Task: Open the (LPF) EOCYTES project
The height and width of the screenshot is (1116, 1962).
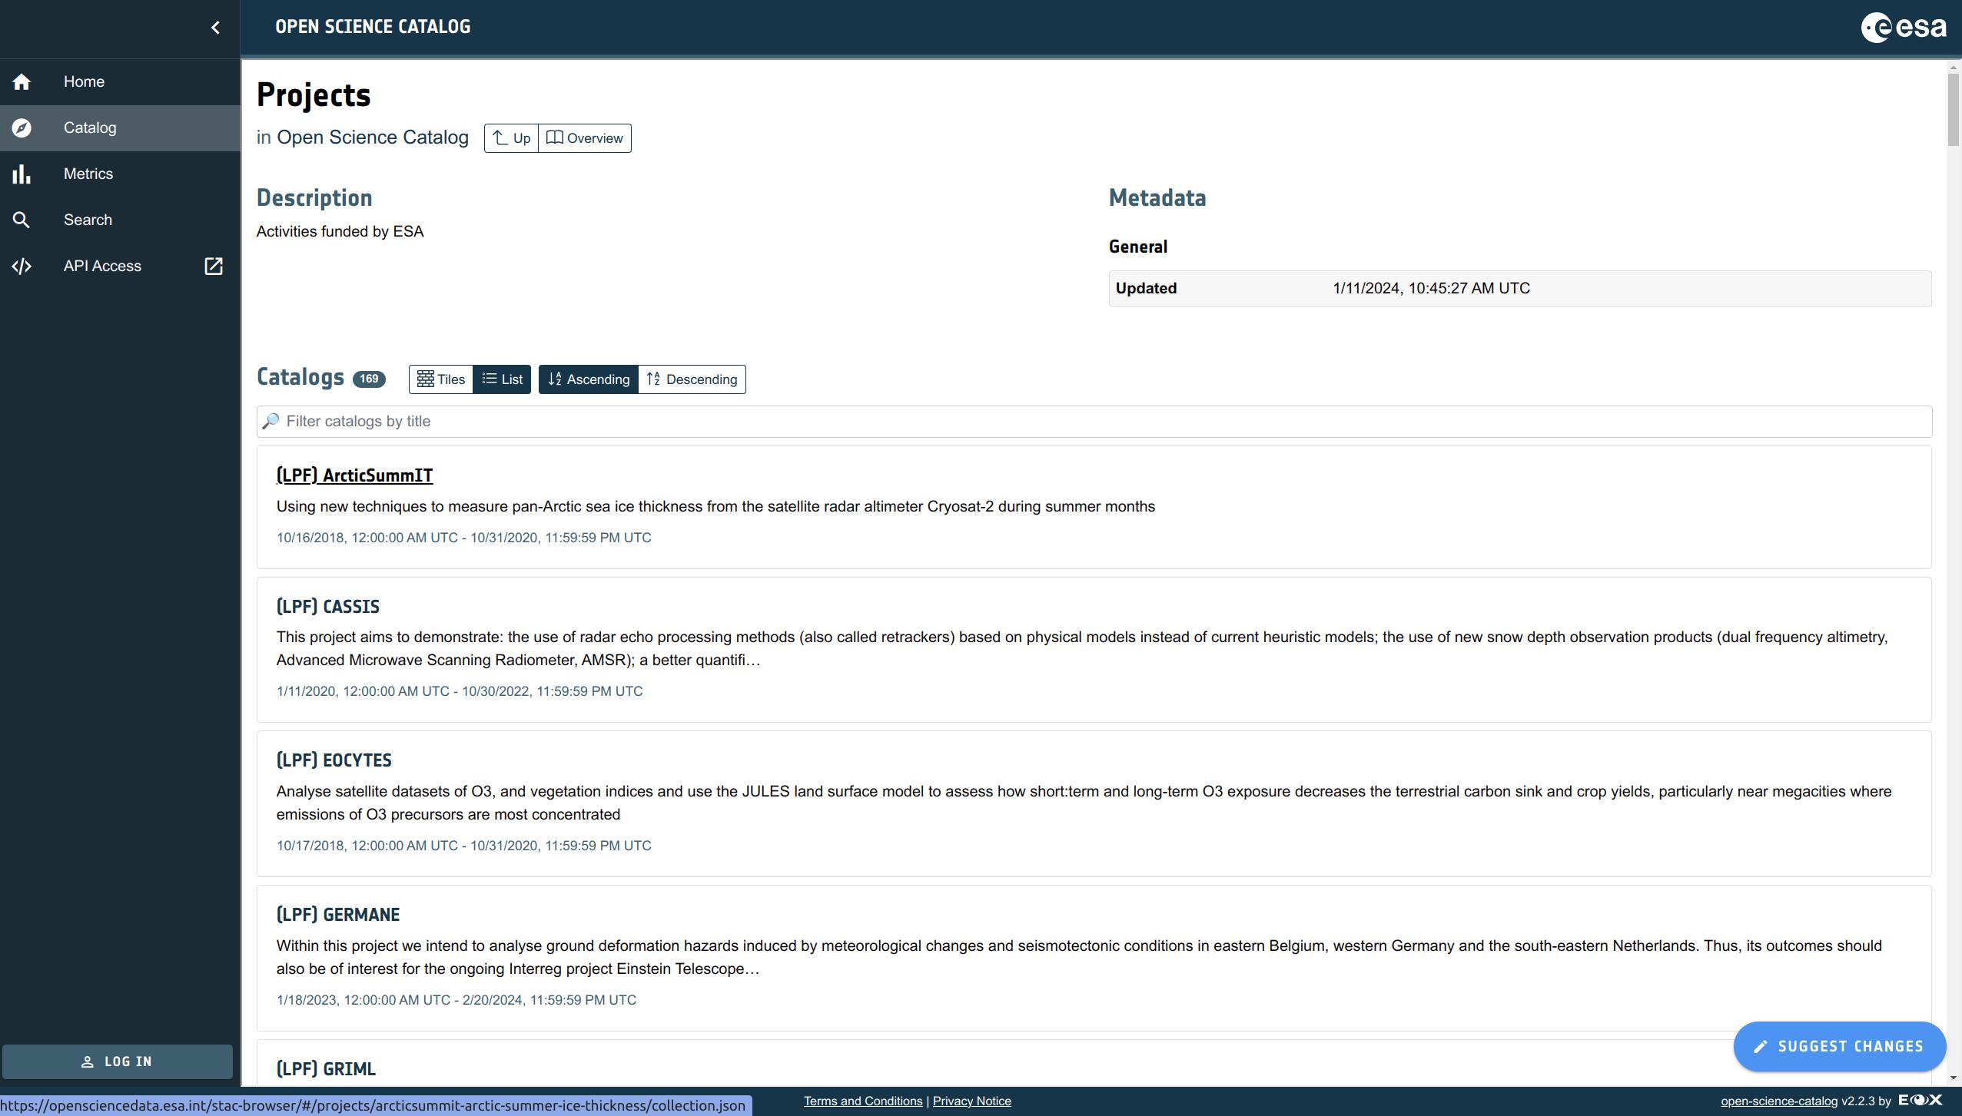Action: (x=334, y=760)
